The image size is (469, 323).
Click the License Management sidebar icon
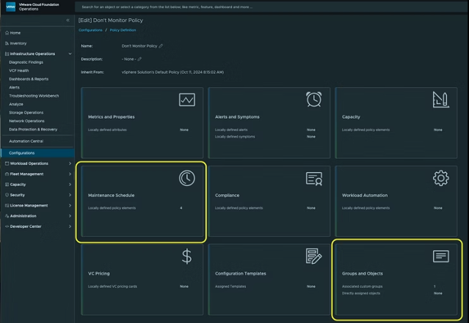(7, 205)
